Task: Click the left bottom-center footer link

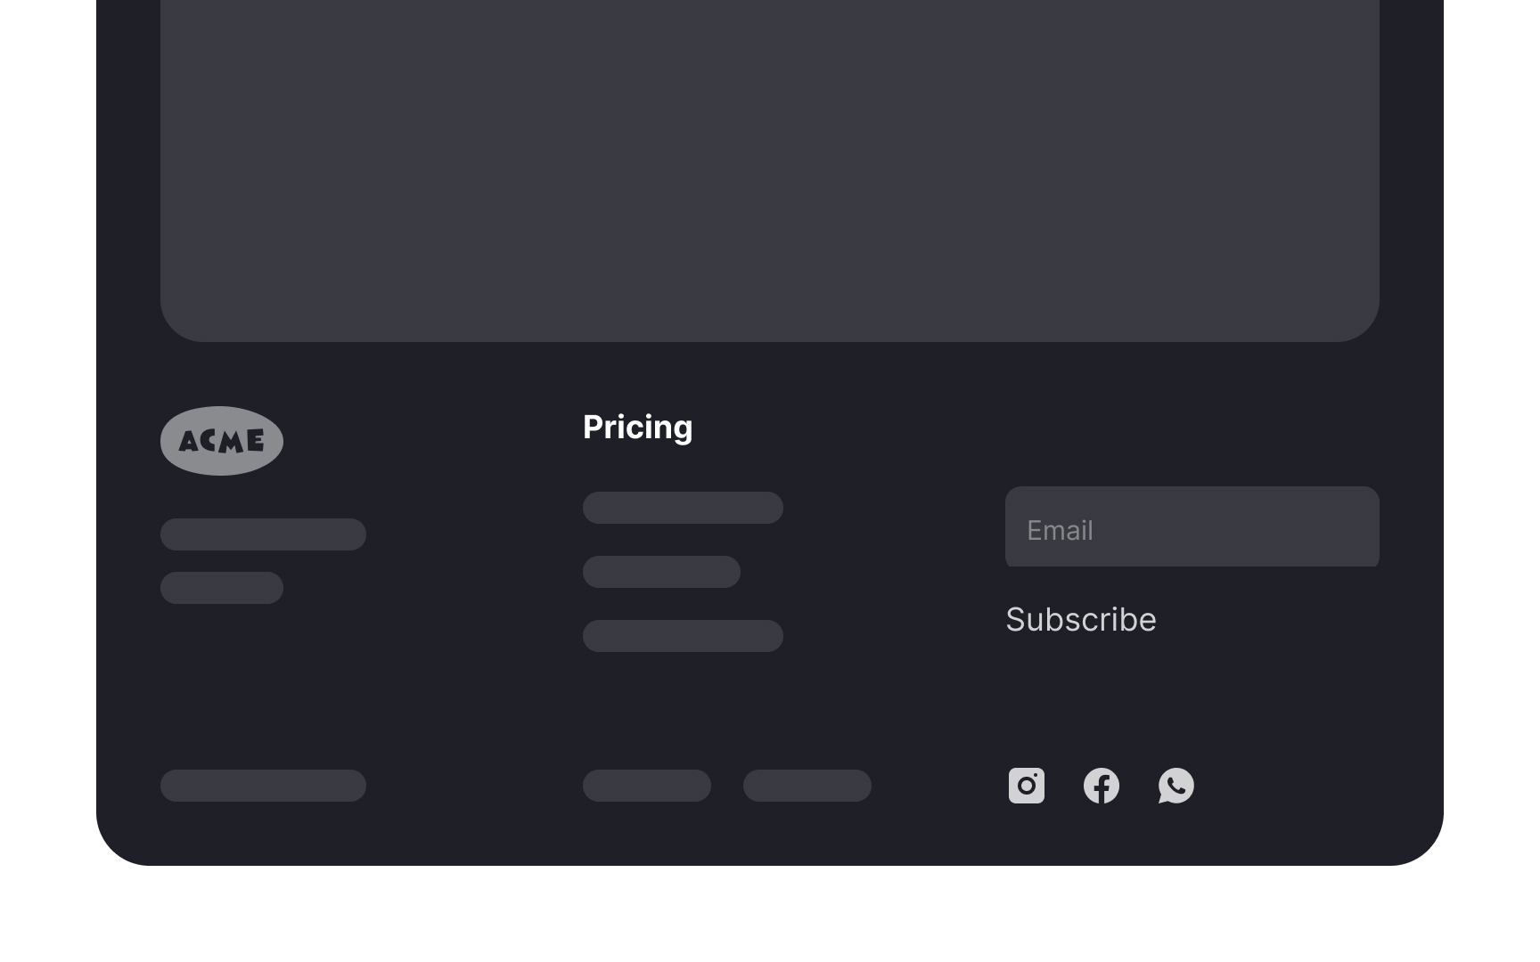Action: tap(646, 786)
